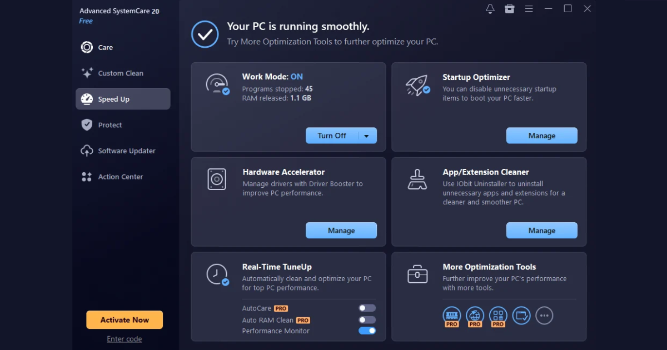Image resolution: width=667 pixels, height=350 pixels.
Task: Click the More Optimization Tools card's toolbox icon
Action: click(417, 274)
